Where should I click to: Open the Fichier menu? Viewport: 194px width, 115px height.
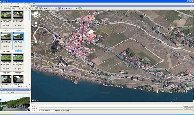[3, 4]
